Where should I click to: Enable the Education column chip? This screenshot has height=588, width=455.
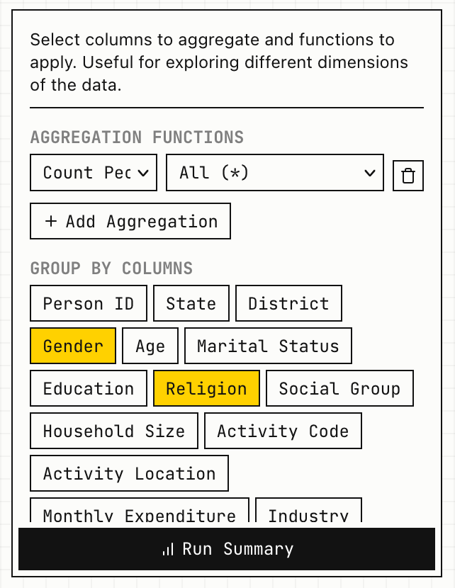[x=89, y=389]
